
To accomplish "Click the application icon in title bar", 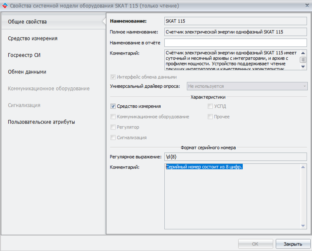I will pyautogui.click(x=5, y=6).
